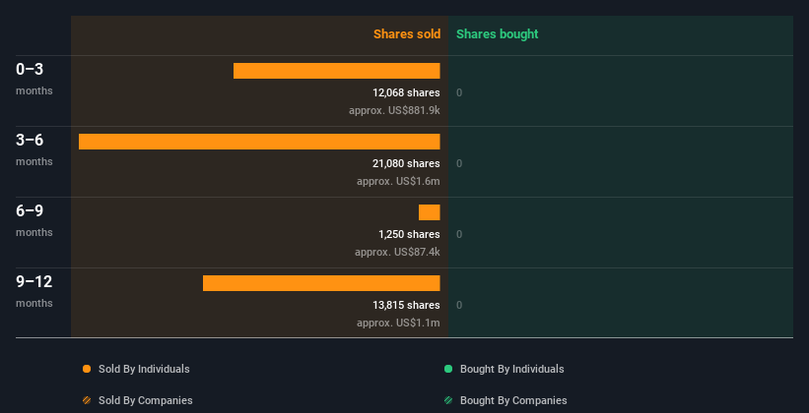Click the approx. US$87.4k value

point(397,253)
